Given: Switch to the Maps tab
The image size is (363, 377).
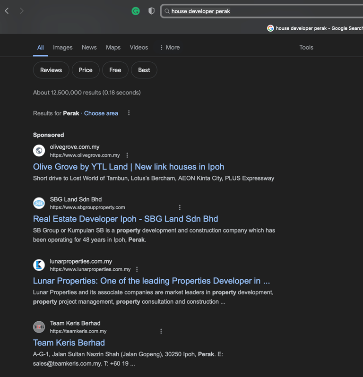Looking at the screenshot, I should tap(113, 48).
